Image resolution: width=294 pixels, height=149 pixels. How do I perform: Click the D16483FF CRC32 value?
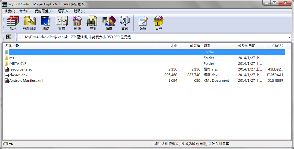275,80
